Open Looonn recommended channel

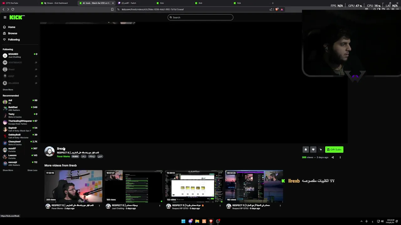tap(20, 157)
